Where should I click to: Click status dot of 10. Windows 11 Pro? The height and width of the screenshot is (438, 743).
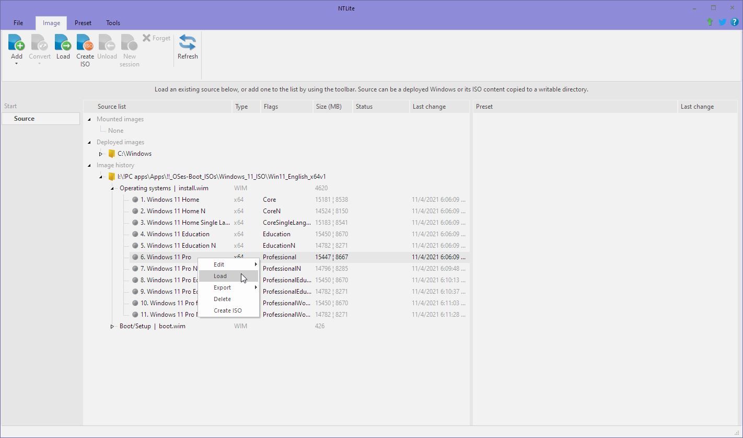(x=135, y=303)
